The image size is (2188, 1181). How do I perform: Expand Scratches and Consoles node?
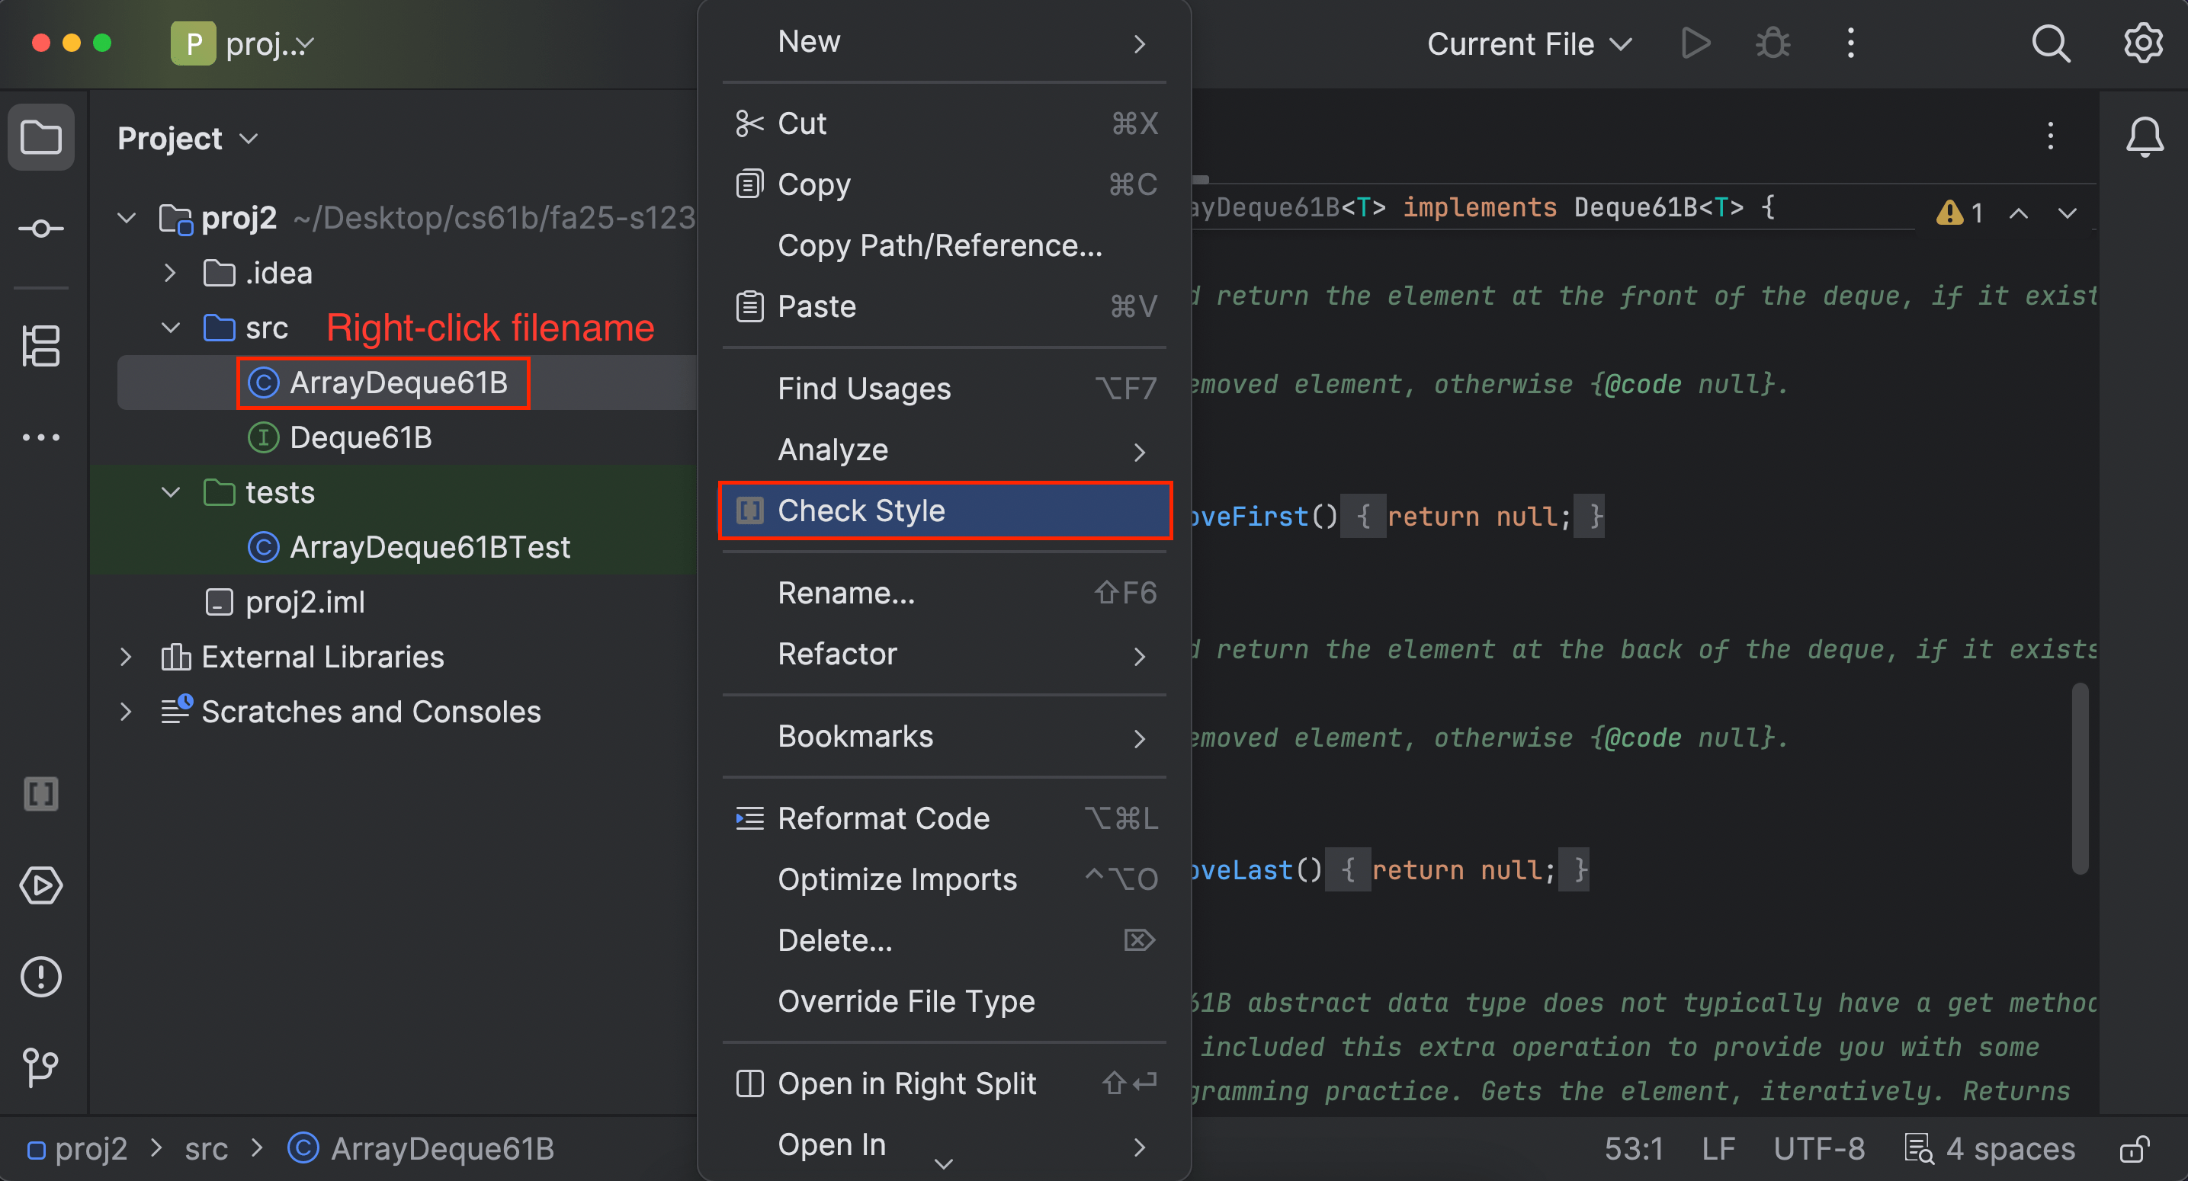126,712
